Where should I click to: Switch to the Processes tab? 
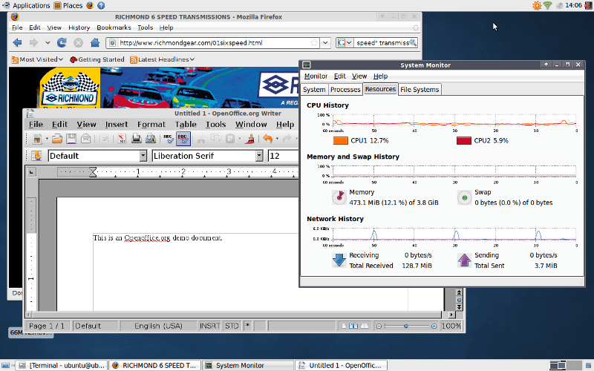[345, 90]
